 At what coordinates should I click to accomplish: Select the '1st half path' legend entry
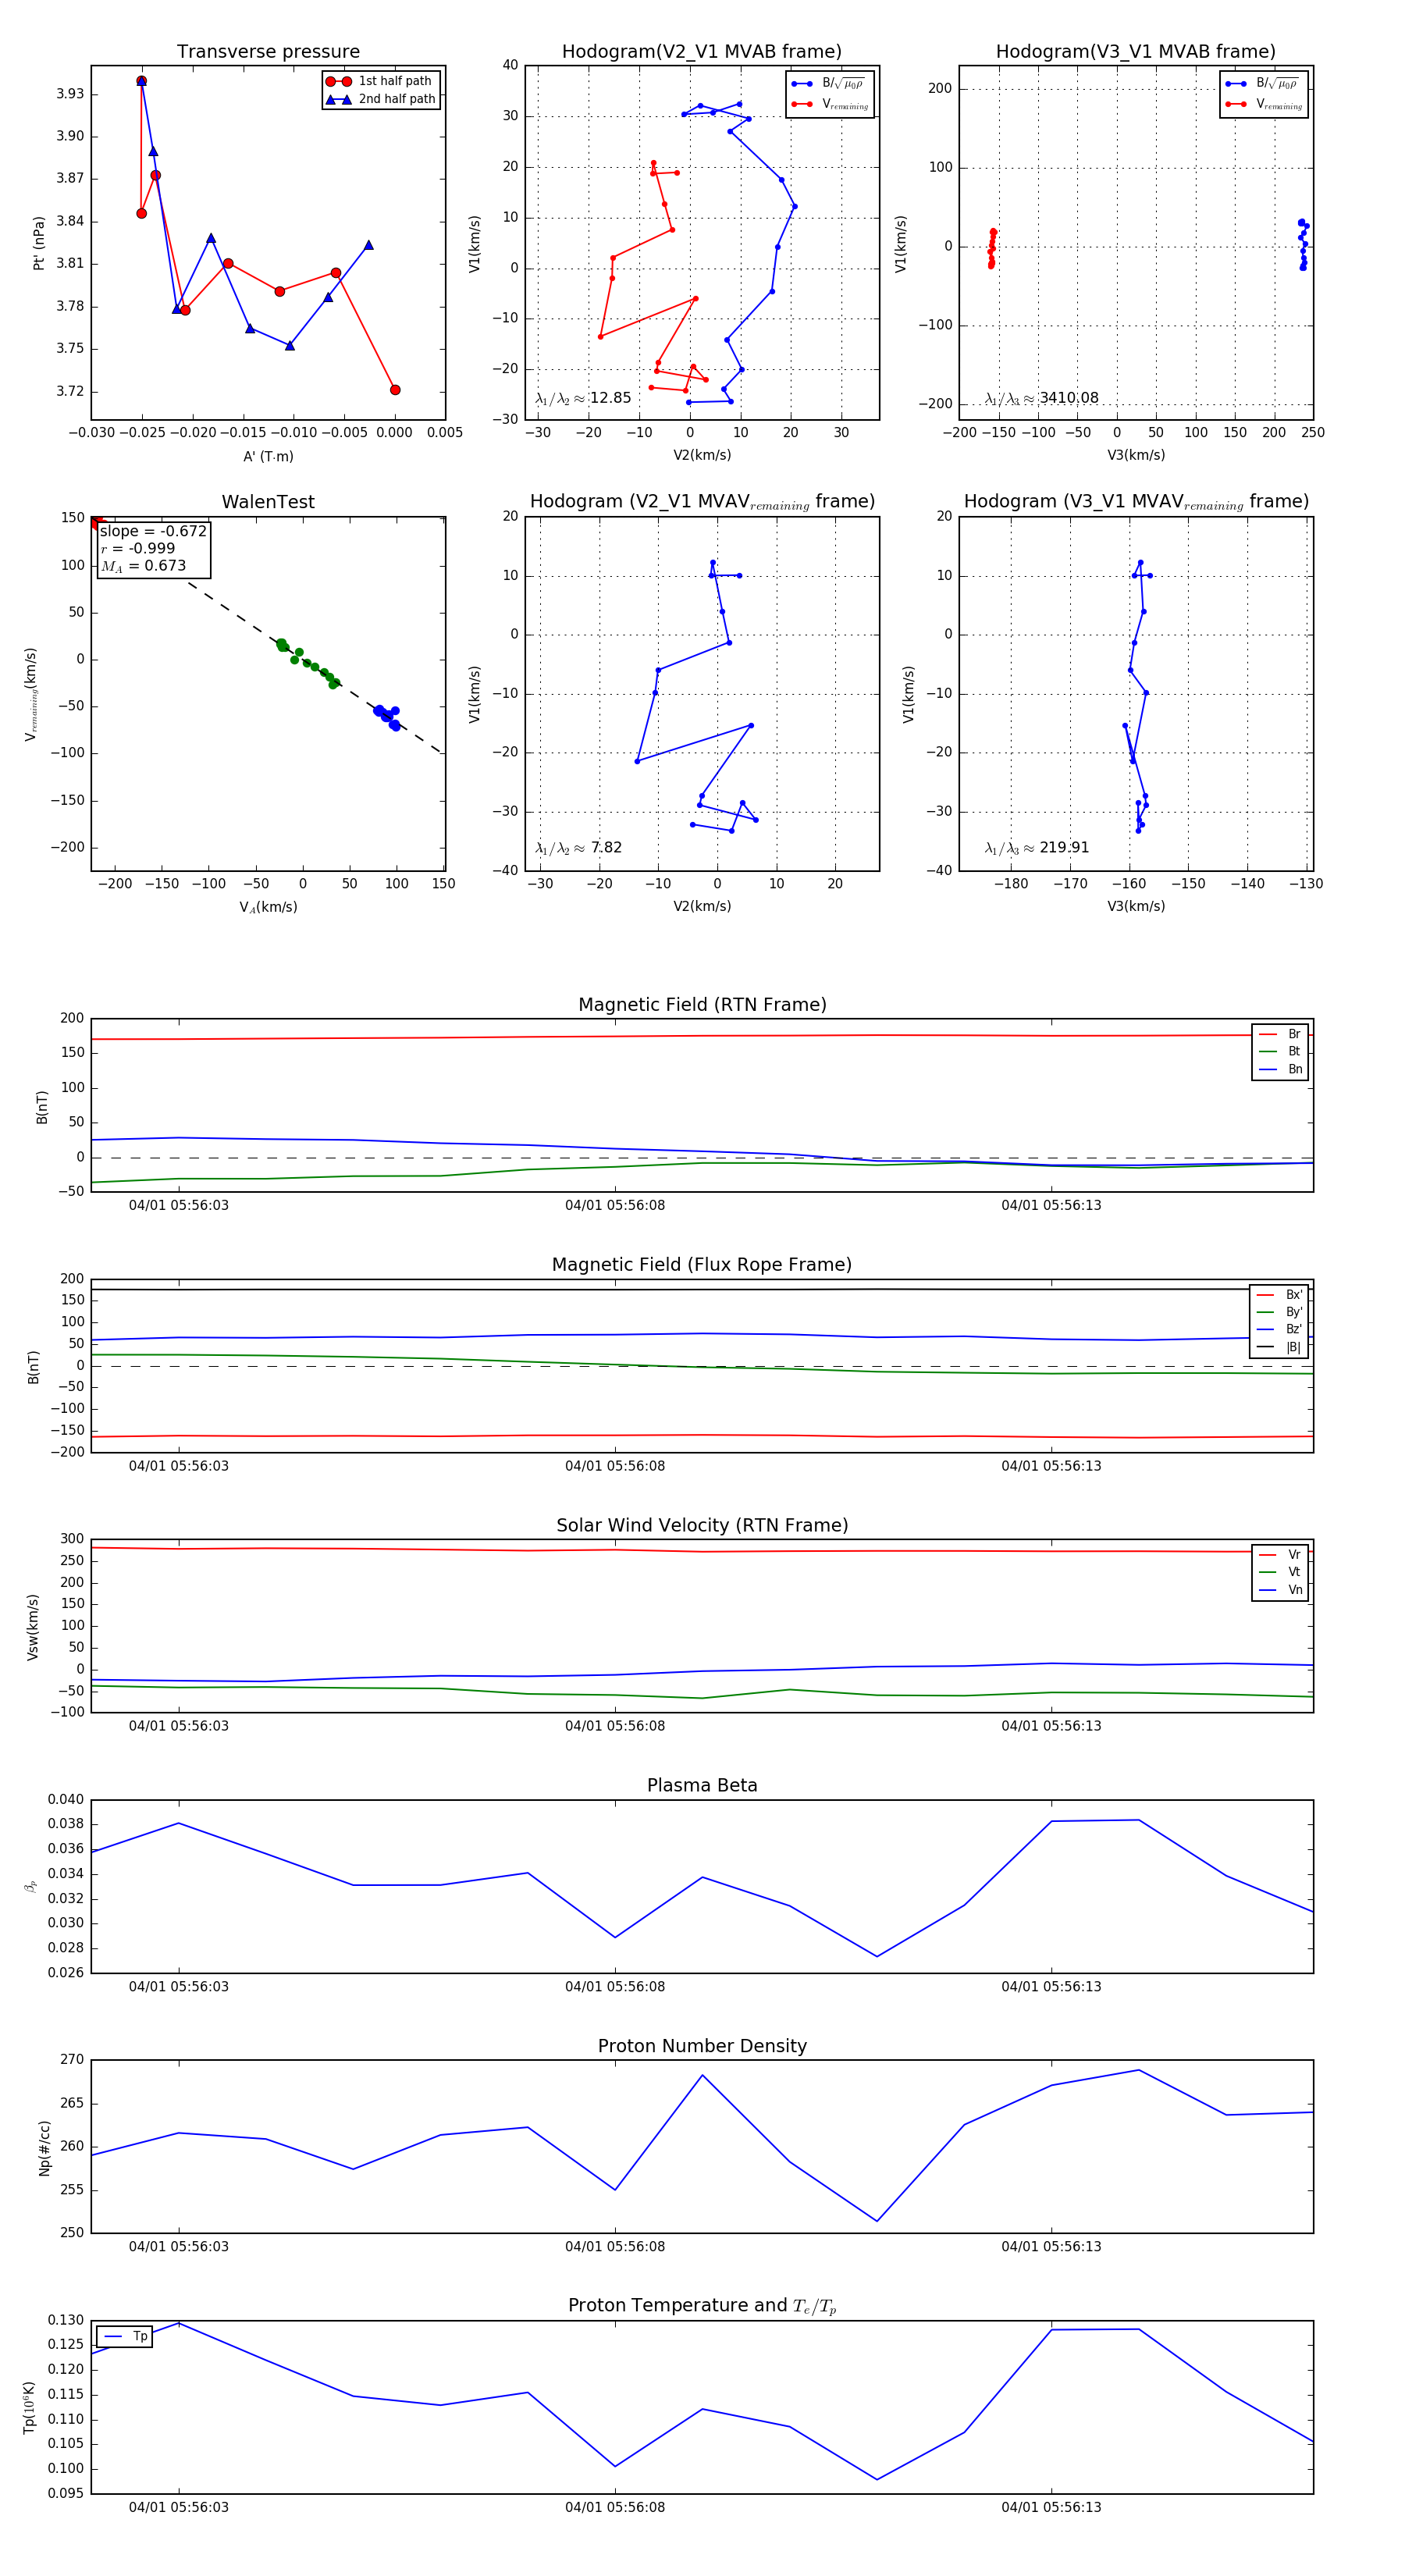point(394,81)
